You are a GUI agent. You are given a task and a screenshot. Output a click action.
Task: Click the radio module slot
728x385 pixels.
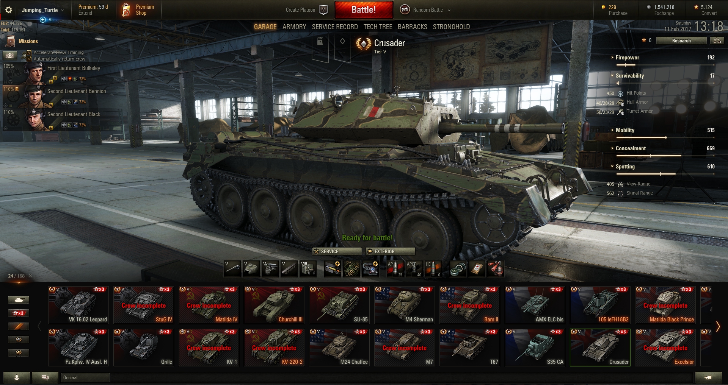[x=308, y=269]
